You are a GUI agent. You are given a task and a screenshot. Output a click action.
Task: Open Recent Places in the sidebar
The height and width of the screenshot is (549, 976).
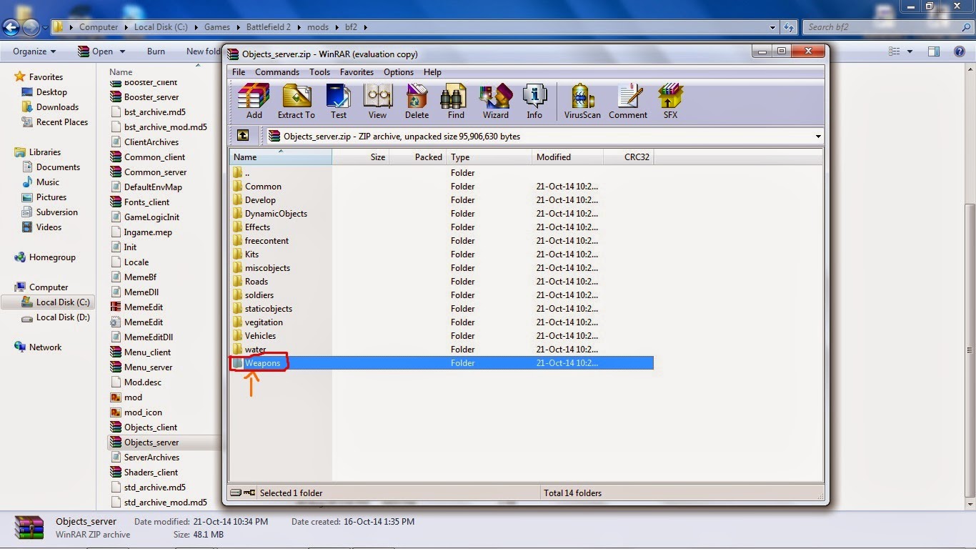(x=62, y=122)
